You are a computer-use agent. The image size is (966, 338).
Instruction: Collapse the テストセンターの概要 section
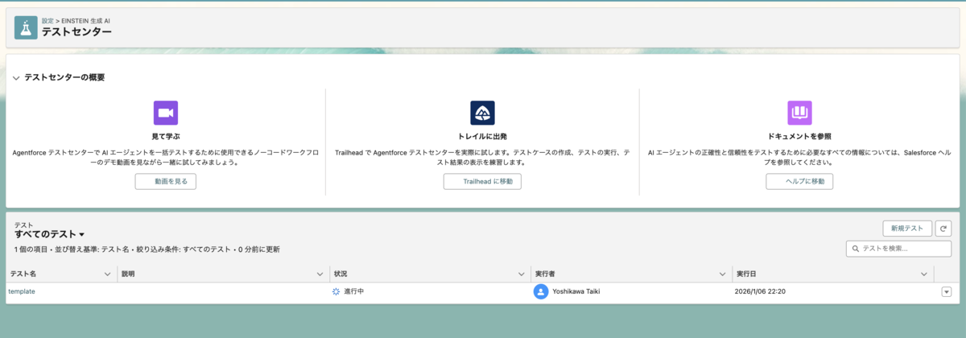(16, 78)
